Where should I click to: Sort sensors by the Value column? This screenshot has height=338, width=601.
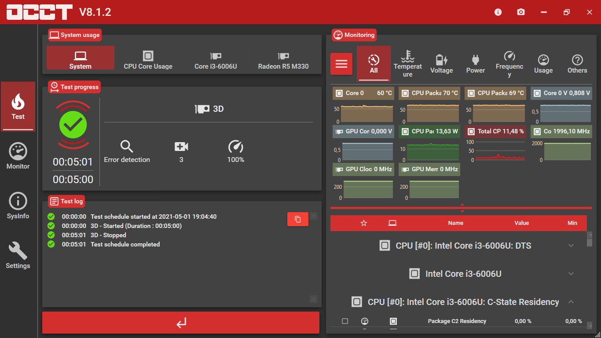point(522,223)
